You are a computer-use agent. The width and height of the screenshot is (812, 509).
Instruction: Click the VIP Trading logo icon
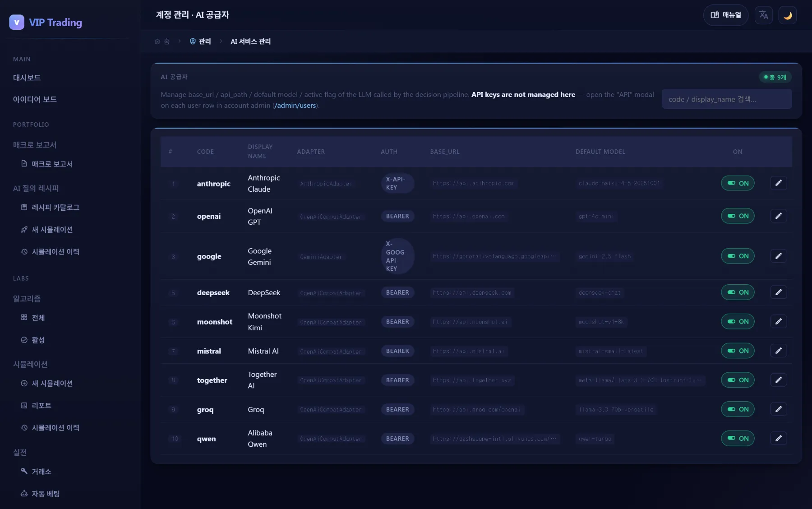pos(17,22)
